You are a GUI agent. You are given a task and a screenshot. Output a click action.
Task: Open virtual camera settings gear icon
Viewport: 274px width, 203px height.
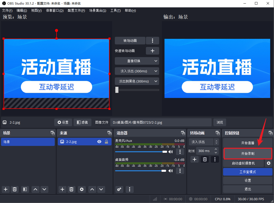tap(268, 163)
